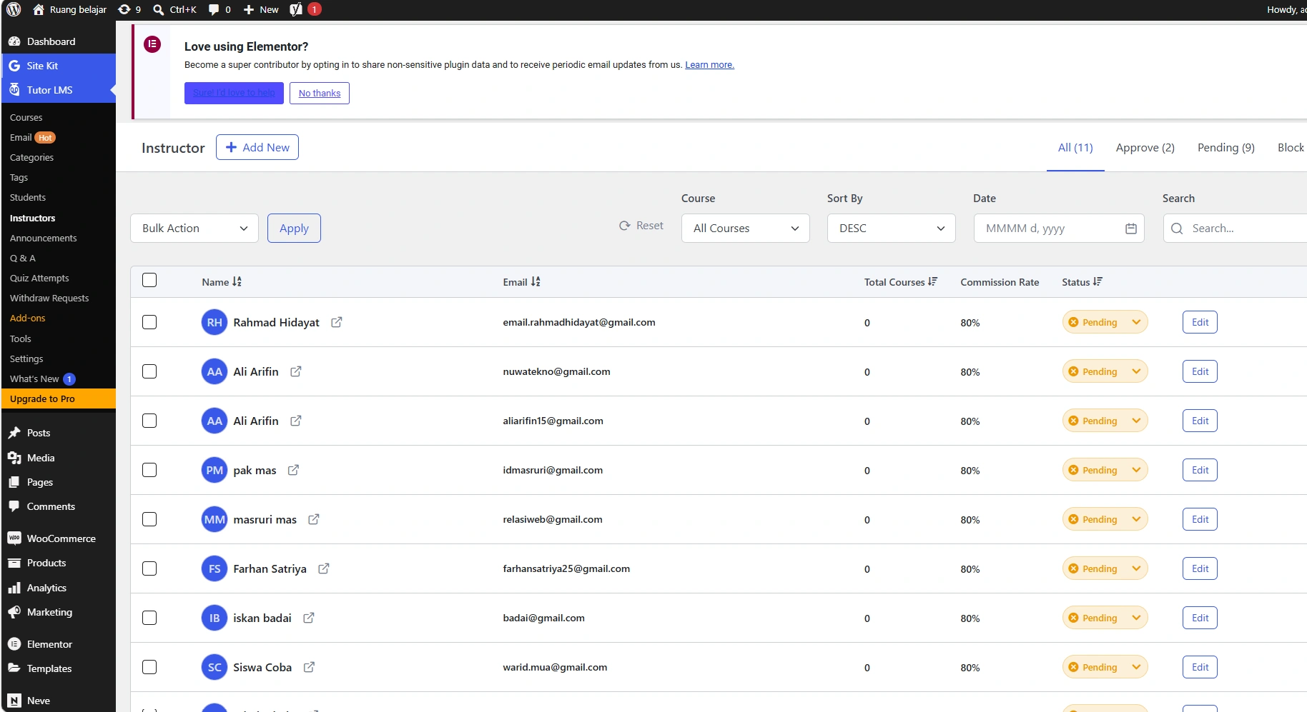The height and width of the screenshot is (712, 1307).
Task: Click the Reset filters icon
Action: [625, 226]
